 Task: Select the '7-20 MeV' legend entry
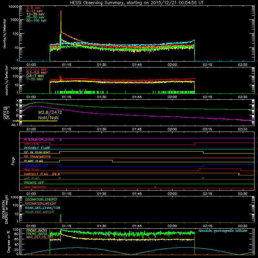click(x=35, y=79)
